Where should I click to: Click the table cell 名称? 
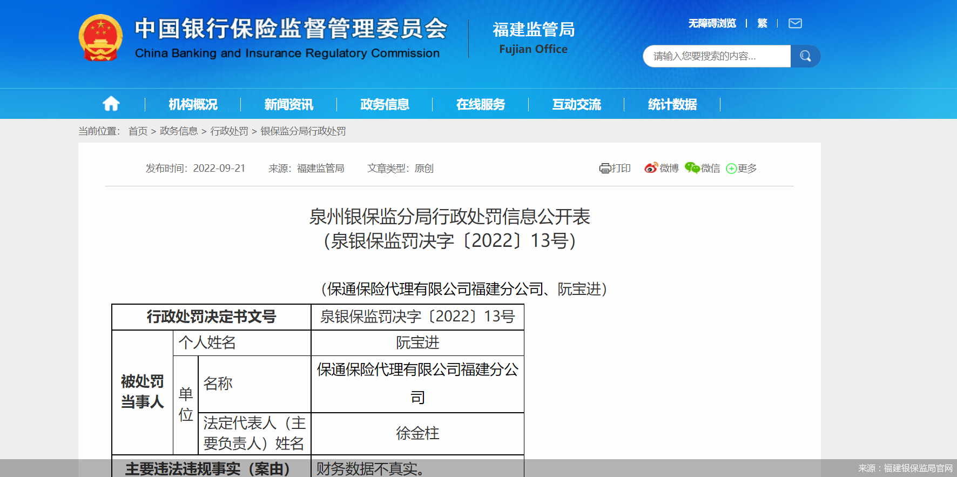(255, 384)
